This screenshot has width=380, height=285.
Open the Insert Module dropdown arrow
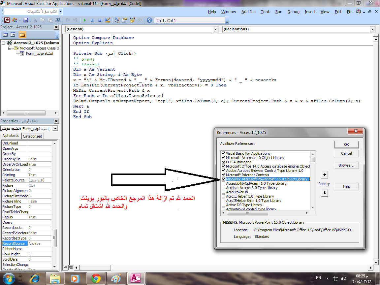tap(20, 20)
